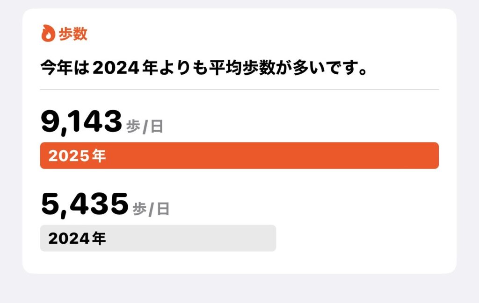
Task: Tap the 平均歩数 words in the headline
Action: point(242,68)
